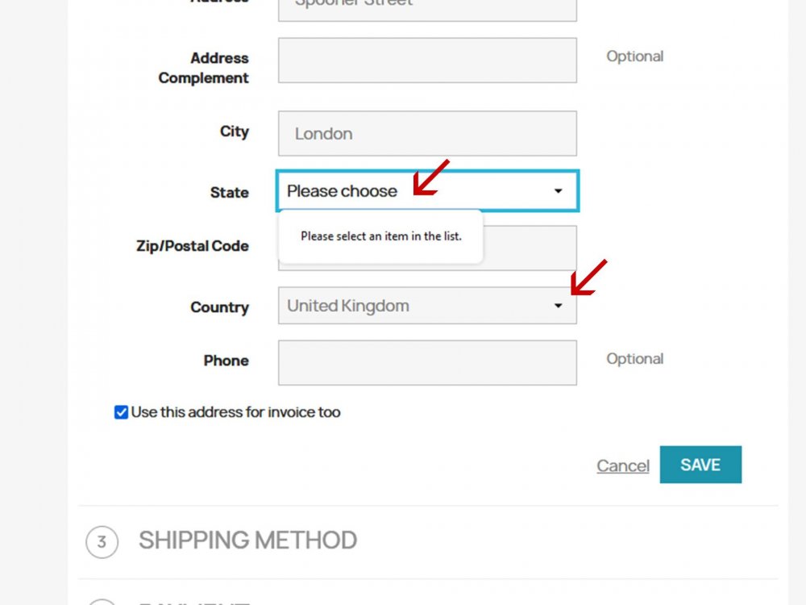Click the State dropdown caret arrow
806x605 pixels.
(558, 191)
